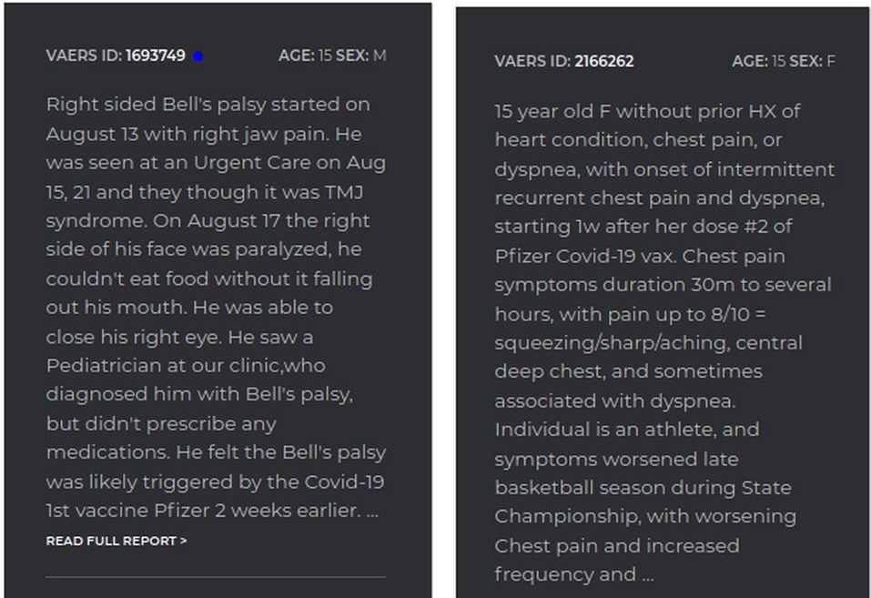Click SEX: F on the right card
871x598 pixels.
click(812, 61)
